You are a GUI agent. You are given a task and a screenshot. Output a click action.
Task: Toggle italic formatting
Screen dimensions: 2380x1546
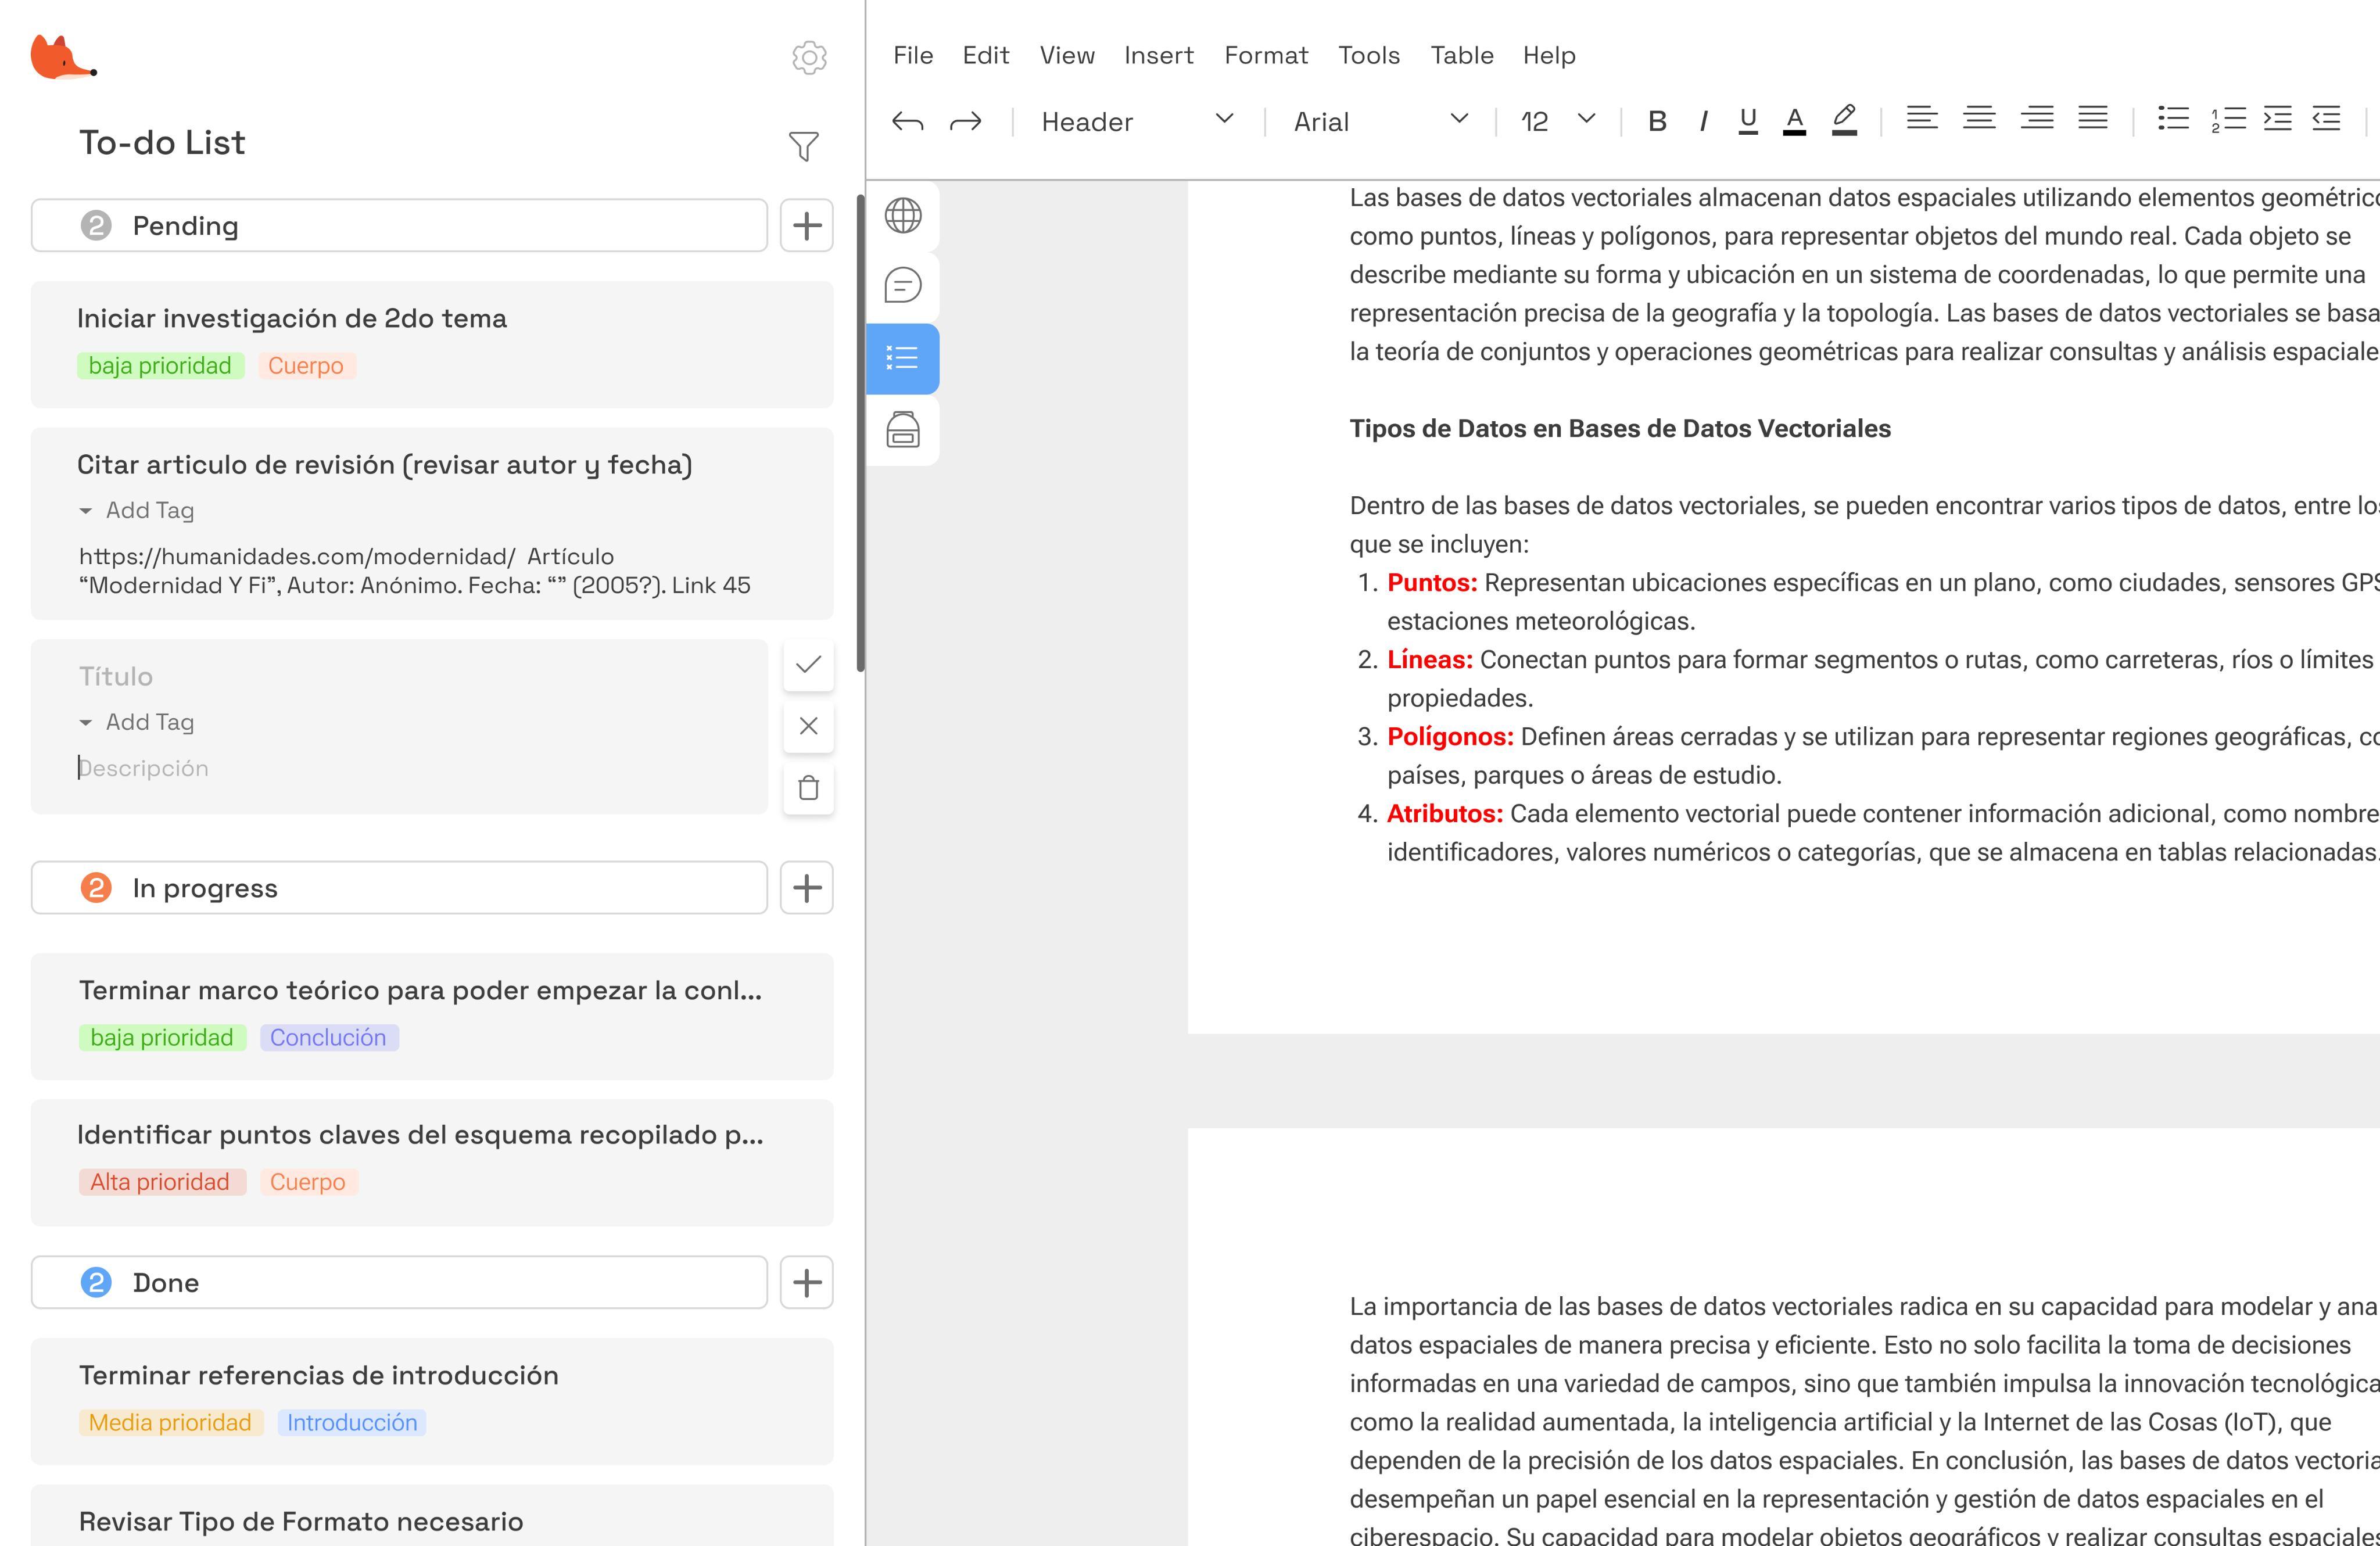(1702, 122)
